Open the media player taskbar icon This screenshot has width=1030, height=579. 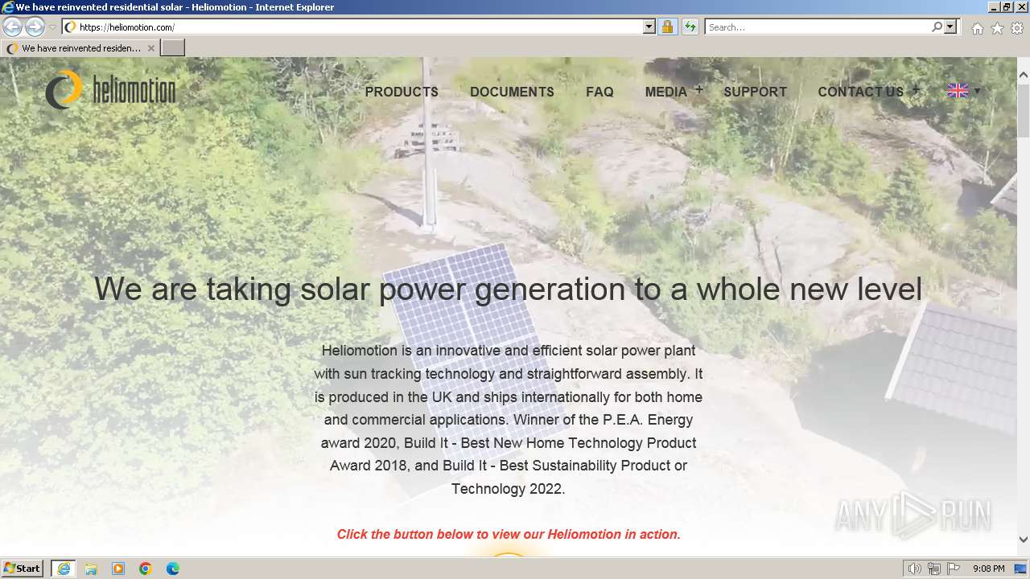click(x=118, y=569)
